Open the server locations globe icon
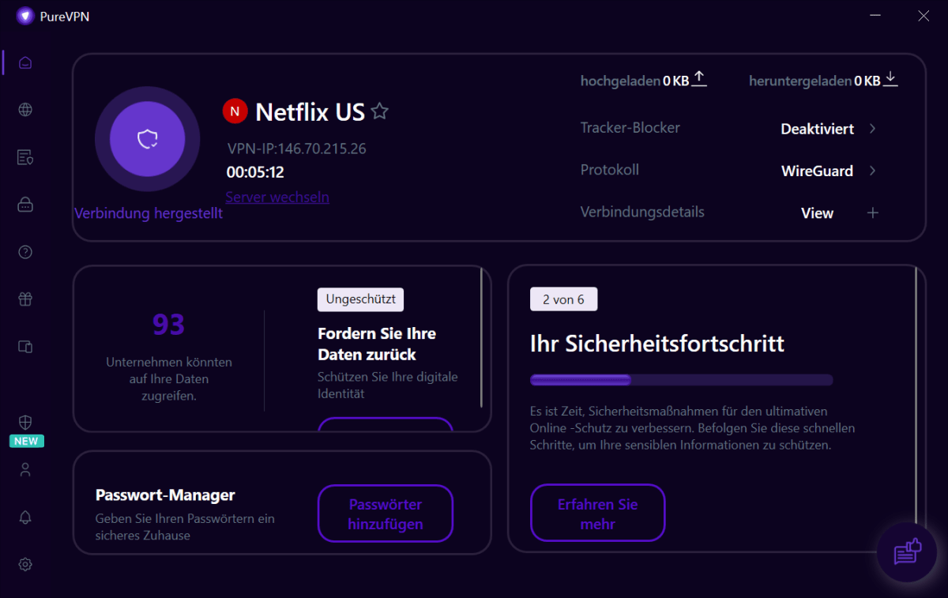Image resolution: width=948 pixels, height=598 pixels. [x=25, y=110]
